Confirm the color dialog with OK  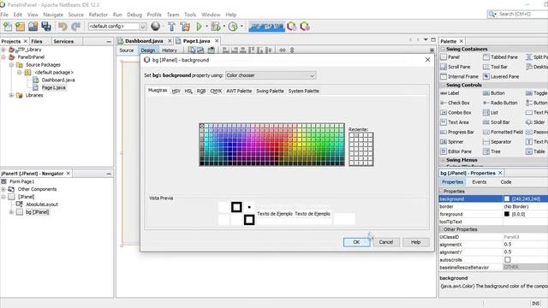coord(356,242)
